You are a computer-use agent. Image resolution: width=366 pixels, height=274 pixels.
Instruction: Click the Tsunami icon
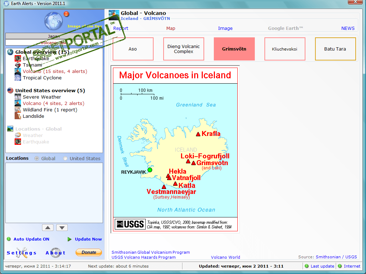[18, 65]
